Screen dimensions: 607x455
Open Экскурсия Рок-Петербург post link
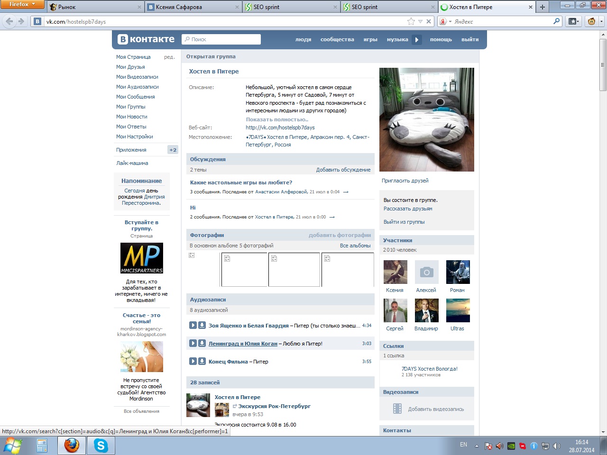(274, 406)
